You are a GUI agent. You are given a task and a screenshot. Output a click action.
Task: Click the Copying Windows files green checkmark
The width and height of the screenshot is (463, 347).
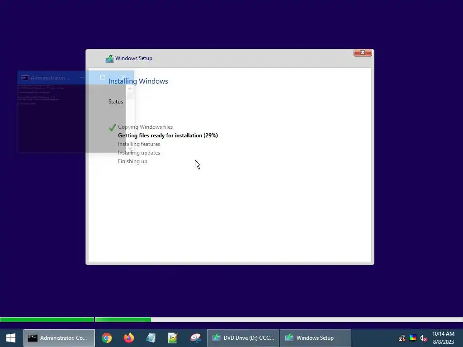(x=112, y=127)
